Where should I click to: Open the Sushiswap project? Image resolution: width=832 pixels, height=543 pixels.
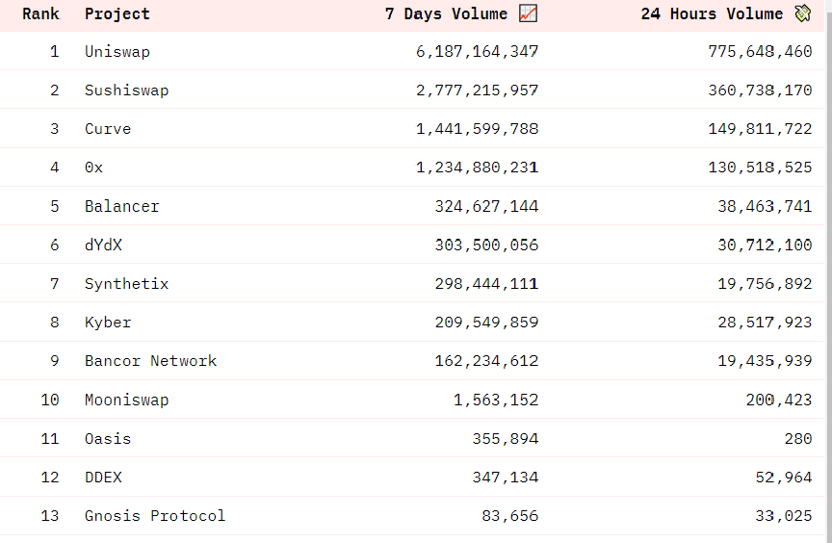127,90
